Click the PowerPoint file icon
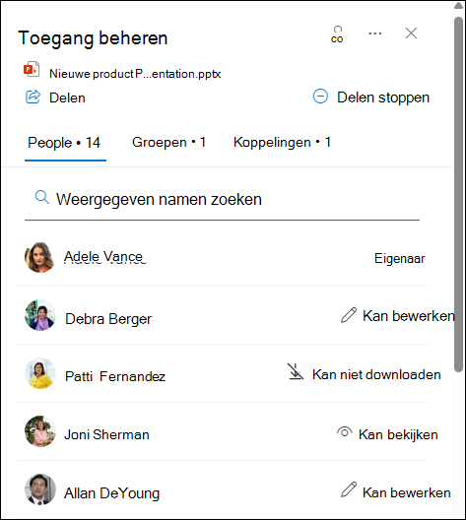466x520 pixels. coord(32,70)
